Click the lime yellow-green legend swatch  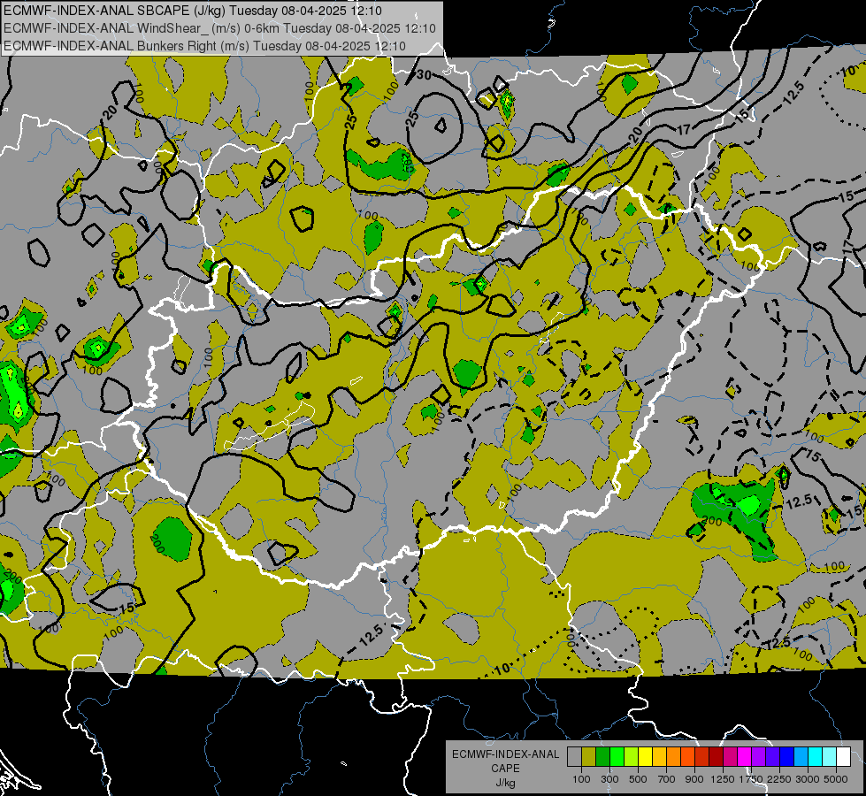tap(632, 756)
